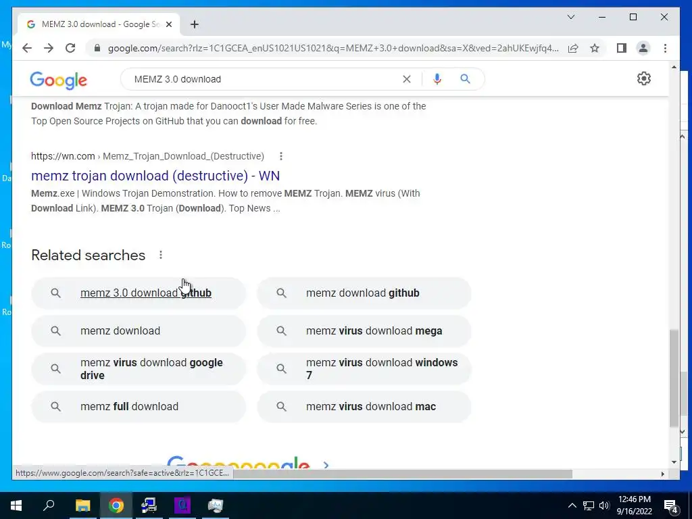Focus the MEMZ 3.0 download search box

pos(265,79)
